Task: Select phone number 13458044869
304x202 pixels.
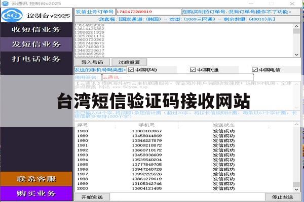Action: [147, 136]
